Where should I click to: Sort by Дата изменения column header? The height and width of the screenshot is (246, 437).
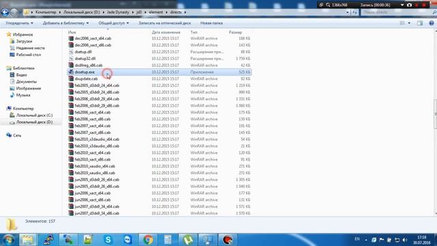(166, 32)
